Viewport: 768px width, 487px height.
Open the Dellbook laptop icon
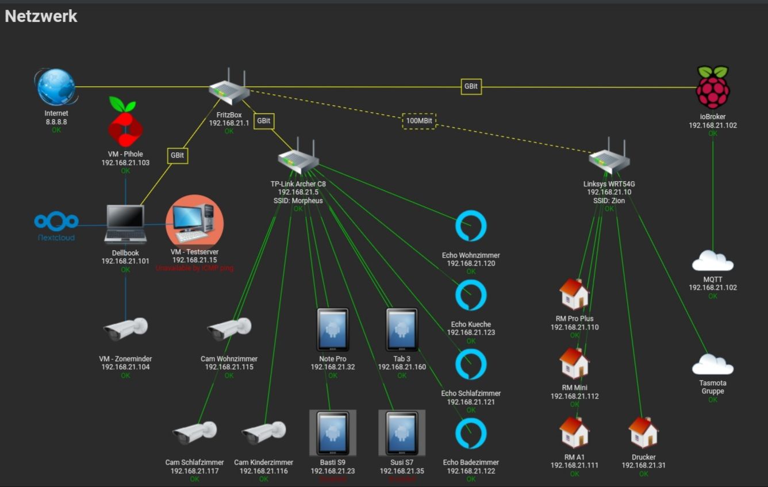(x=125, y=225)
